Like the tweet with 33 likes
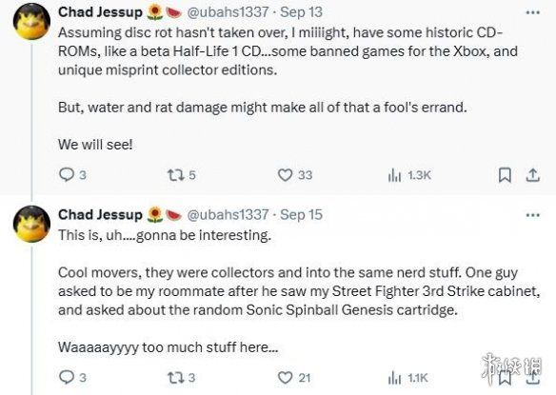This screenshot has height=395, width=556. pos(285,175)
